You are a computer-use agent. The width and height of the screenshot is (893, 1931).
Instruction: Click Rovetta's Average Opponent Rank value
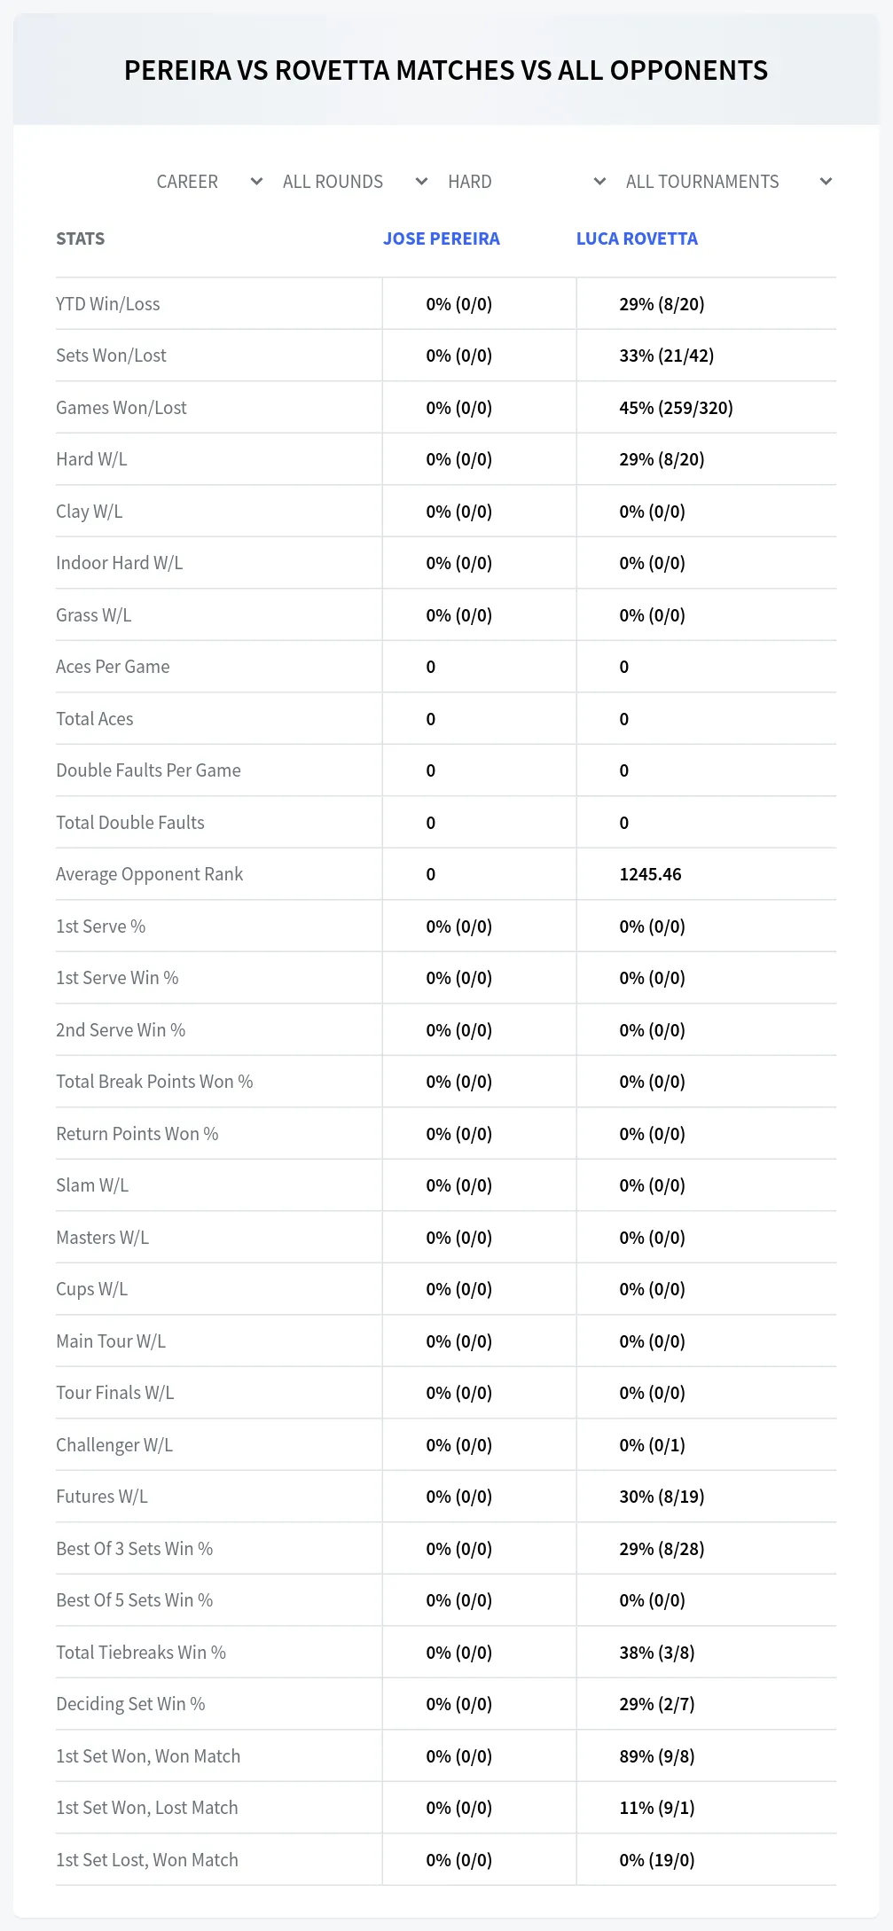(x=651, y=874)
